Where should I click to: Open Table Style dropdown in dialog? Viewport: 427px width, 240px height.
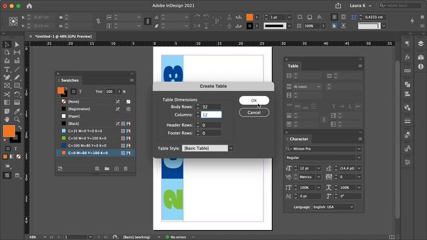[231, 148]
